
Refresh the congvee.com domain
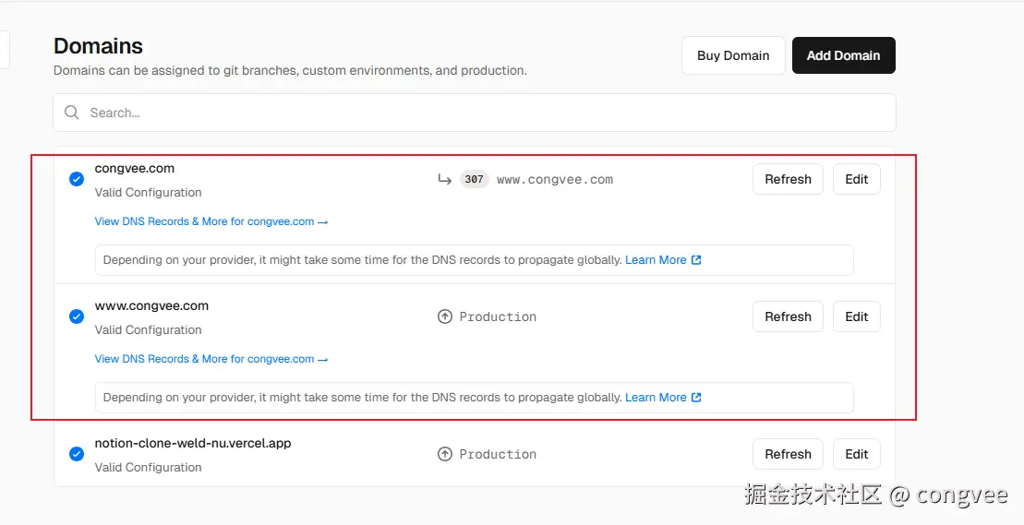pos(788,179)
